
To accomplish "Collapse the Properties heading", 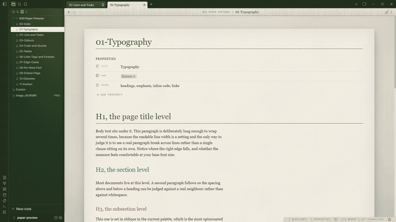I will [x=106, y=59].
